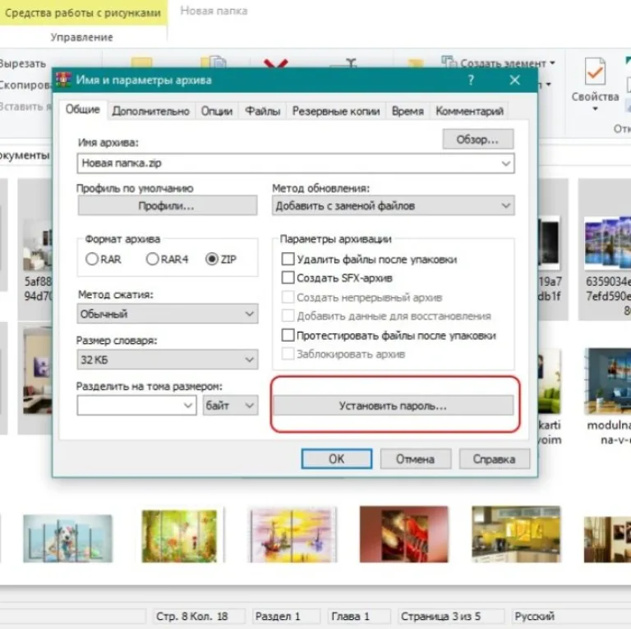Open the байт units dropdown
The height and width of the screenshot is (629, 631).
pos(230,406)
